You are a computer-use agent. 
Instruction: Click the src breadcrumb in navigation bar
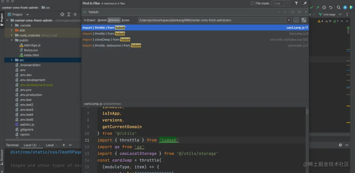(x=46, y=8)
